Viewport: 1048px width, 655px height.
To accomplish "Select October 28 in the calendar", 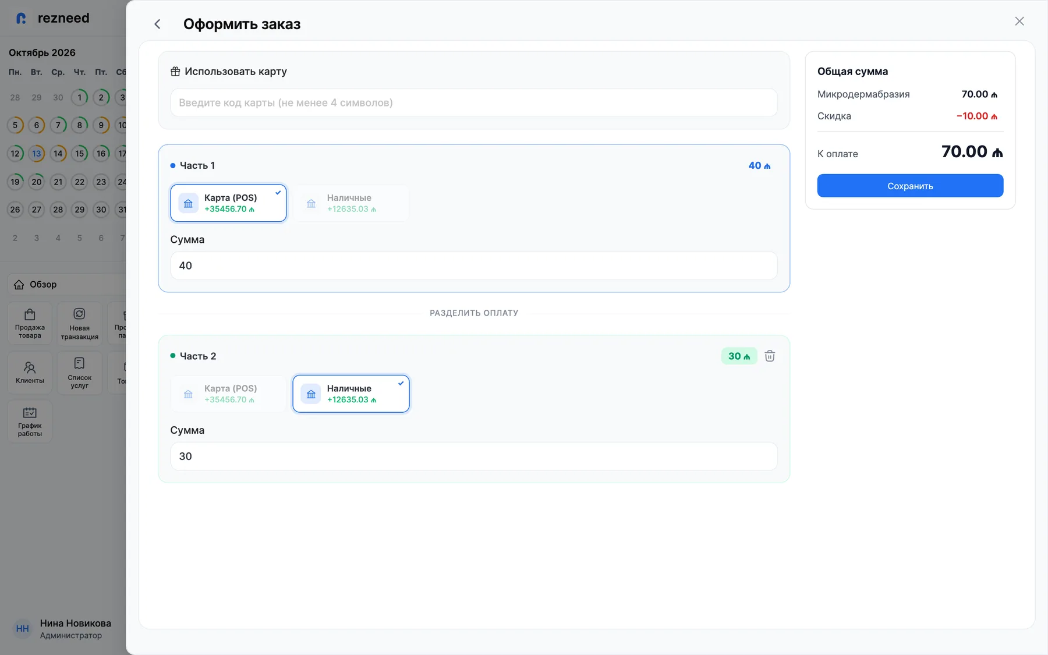I will click(x=58, y=210).
